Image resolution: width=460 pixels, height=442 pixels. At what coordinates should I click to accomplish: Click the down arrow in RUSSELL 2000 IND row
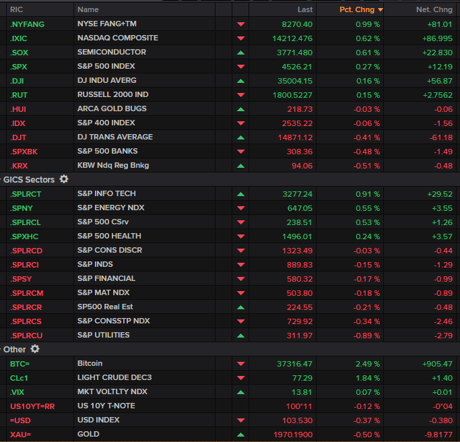[x=241, y=95]
